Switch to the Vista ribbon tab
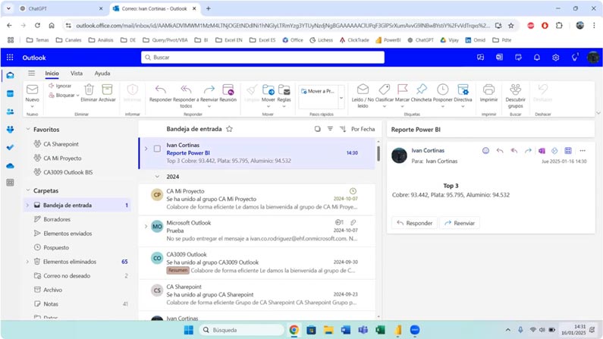This screenshot has width=603, height=339. tap(77, 74)
